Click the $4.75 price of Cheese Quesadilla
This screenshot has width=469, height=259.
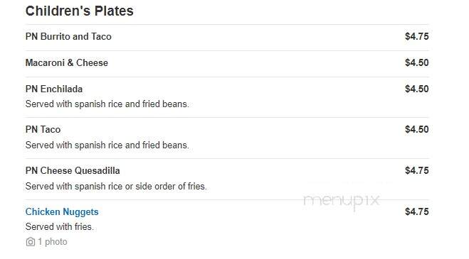coord(417,171)
